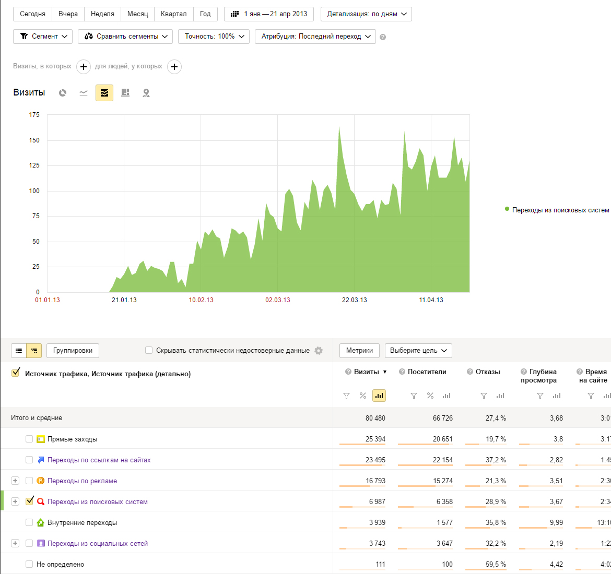The image size is (611, 574).
Task: Select the stacked area chart icon
Action: [x=104, y=93]
